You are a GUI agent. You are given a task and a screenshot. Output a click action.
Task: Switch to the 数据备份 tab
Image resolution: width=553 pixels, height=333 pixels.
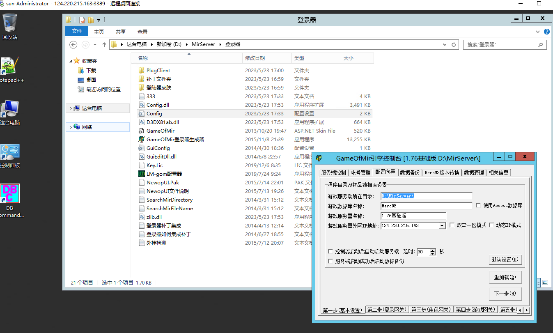click(x=410, y=172)
